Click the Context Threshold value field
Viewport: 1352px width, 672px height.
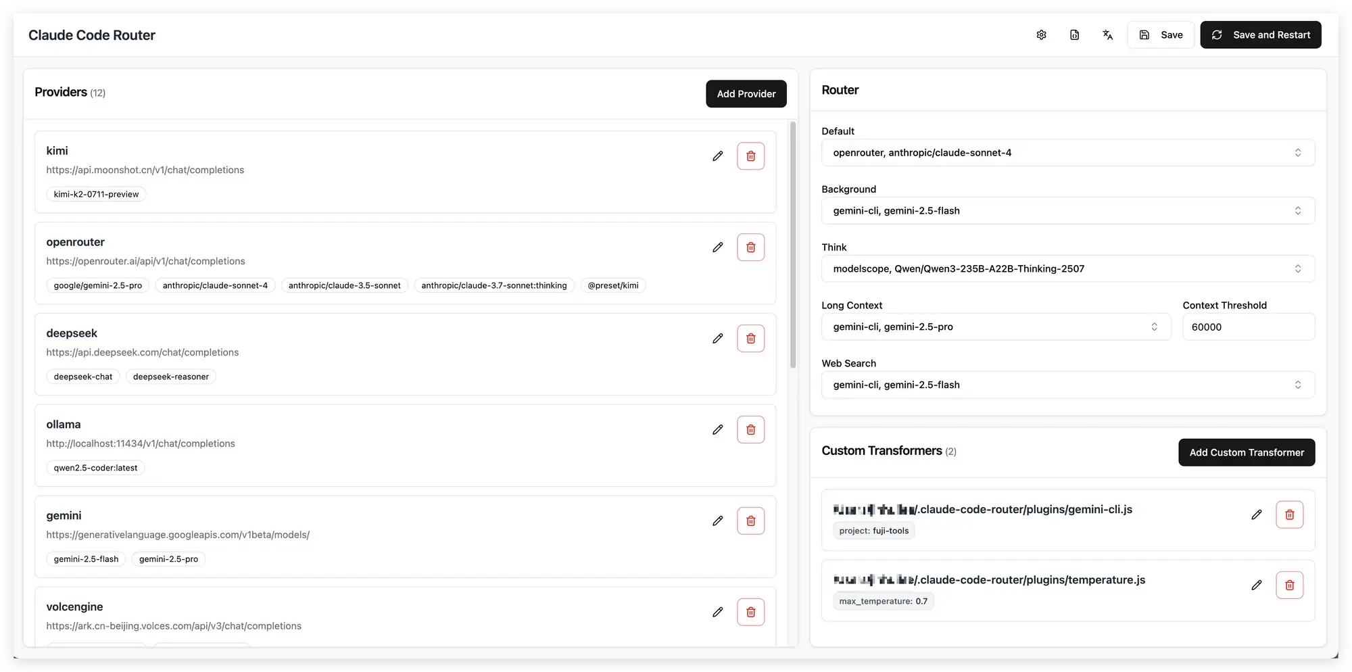[1248, 327]
